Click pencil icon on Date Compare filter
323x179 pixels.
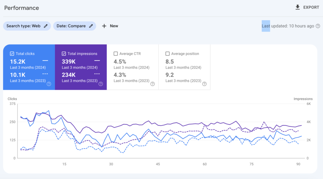pos(91,26)
